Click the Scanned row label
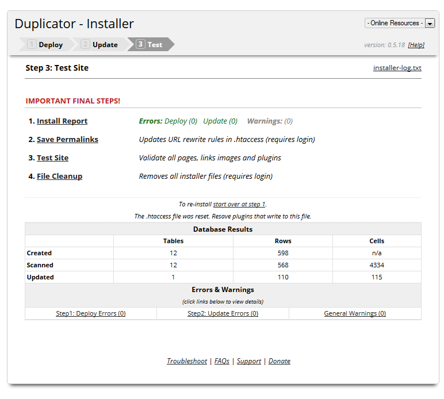444x399 pixels. [x=40, y=265]
